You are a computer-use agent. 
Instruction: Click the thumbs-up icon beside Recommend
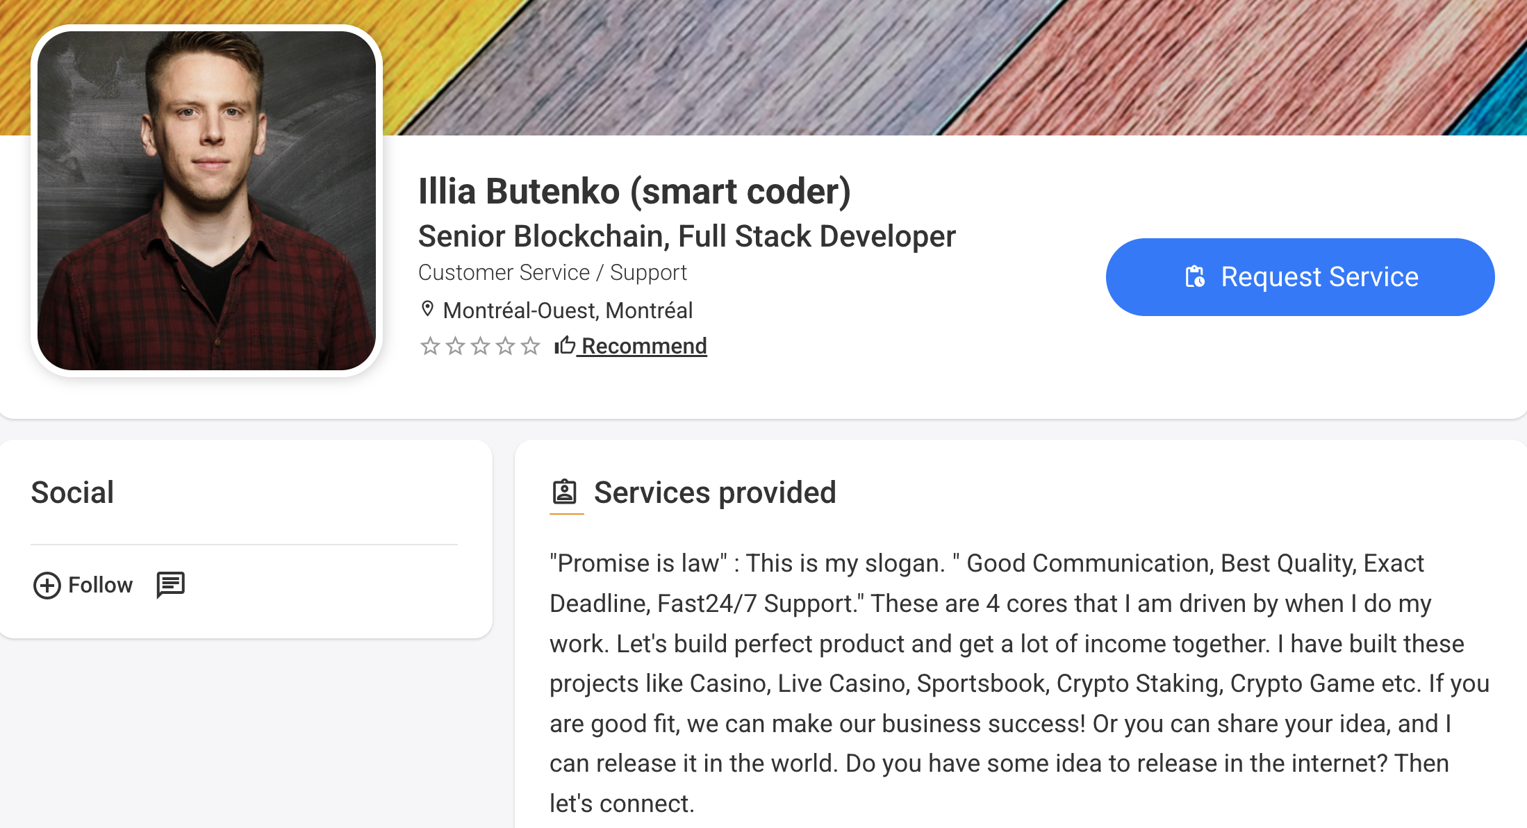(565, 345)
